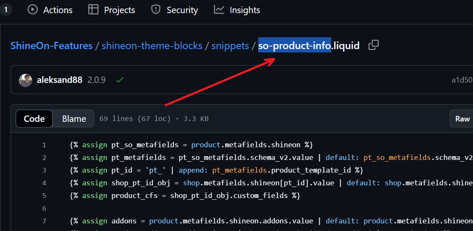Click code line assigning addons

pos(271,221)
